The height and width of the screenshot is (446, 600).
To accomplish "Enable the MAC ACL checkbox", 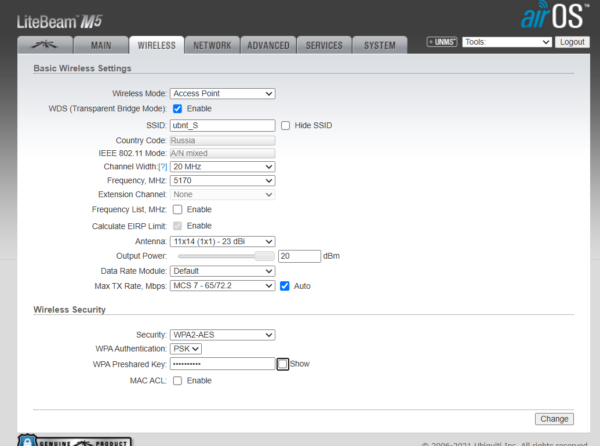I will (x=178, y=381).
